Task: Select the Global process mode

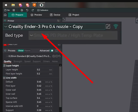Action: [x=21, y=51]
